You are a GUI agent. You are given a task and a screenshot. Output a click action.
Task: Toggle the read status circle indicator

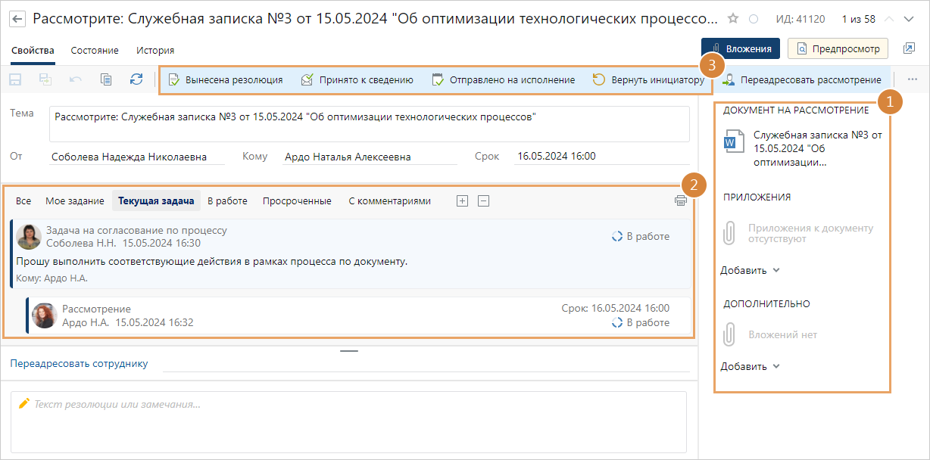pos(753,19)
